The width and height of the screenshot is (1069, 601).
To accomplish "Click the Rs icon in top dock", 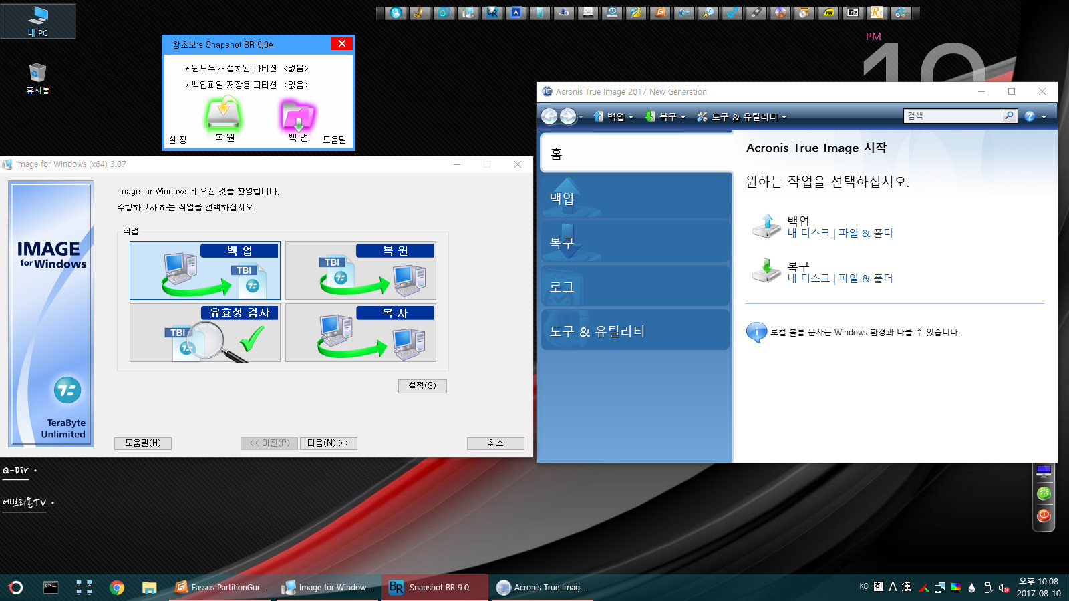I will pos(877,12).
